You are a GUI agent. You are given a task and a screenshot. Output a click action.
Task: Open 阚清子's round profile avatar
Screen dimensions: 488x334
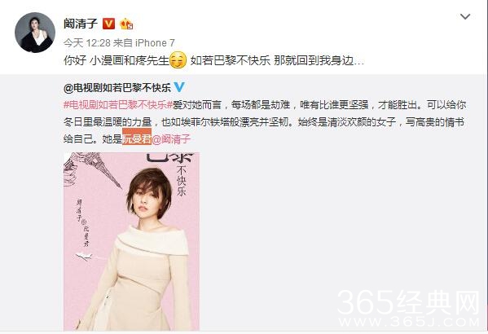35,33
